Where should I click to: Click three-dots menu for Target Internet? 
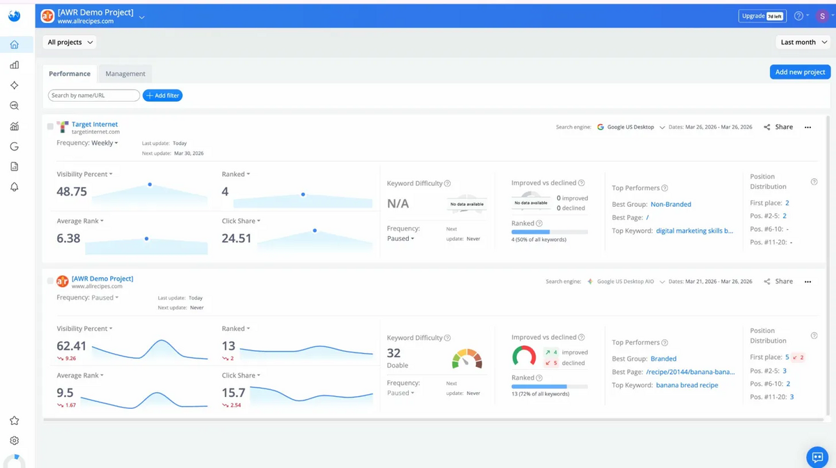[x=808, y=127]
